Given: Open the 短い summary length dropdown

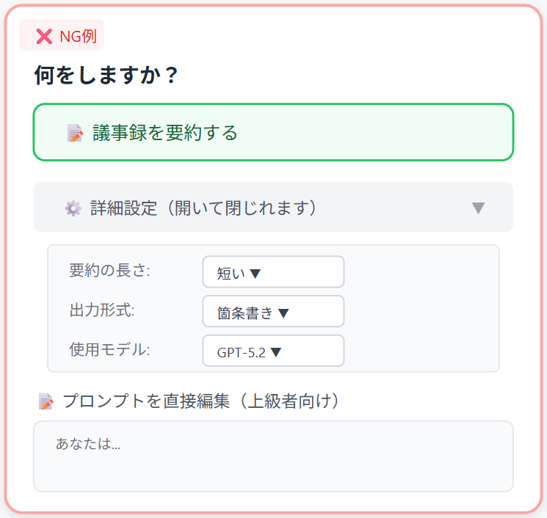Looking at the screenshot, I should (x=272, y=272).
